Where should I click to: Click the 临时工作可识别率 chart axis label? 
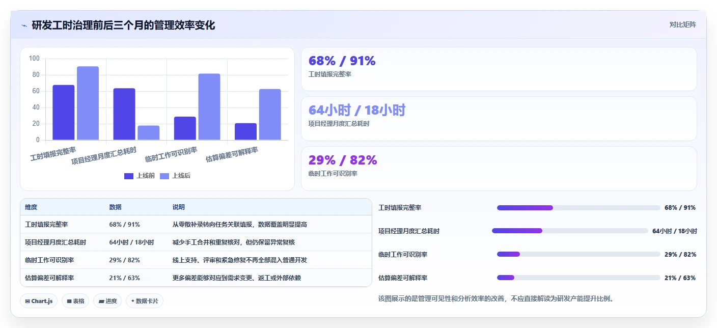tap(171, 154)
